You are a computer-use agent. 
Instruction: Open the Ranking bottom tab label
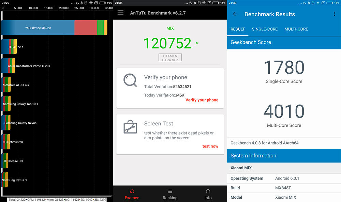tap(170, 198)
